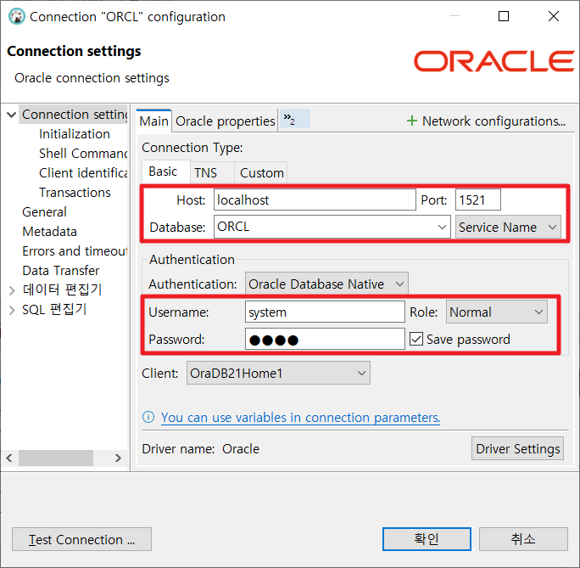Image resolution: width=580 pixels, height=568 pixels.
Task: Click the Host input field
Action: pyautogui.click(x=315, y=200)
